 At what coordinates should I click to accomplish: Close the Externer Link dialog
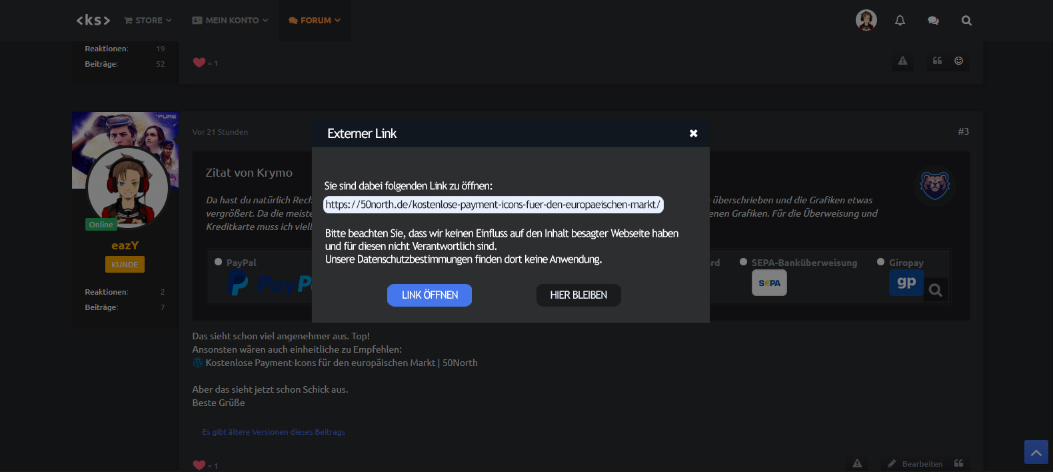point(693,133)
